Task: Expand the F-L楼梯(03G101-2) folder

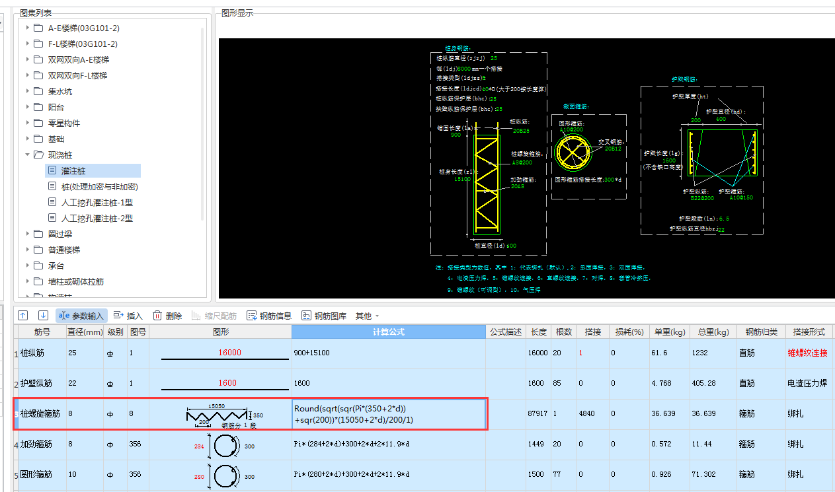Action: [27, 44]
